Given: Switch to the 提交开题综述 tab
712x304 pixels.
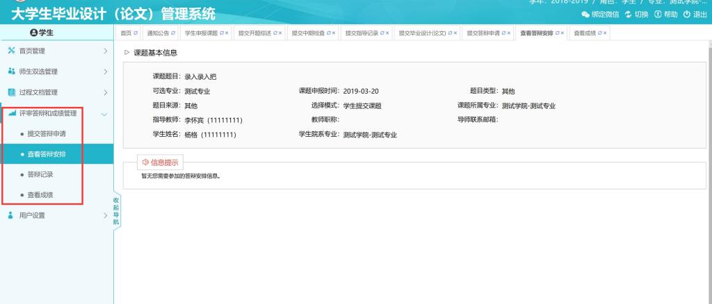Looking at the screenshot, I should coord(252,33).
